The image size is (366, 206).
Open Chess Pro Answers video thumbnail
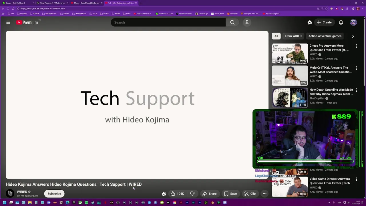click(290, 54)
